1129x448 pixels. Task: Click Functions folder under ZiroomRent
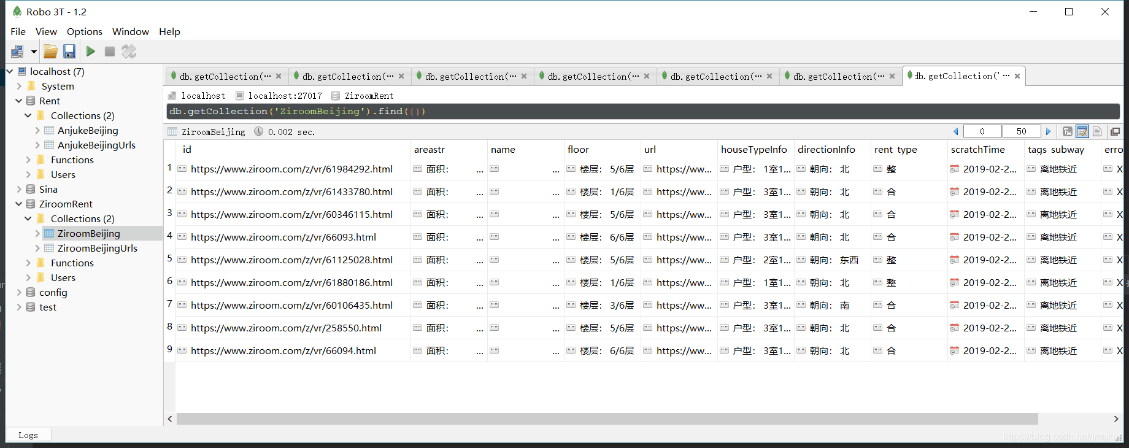coord(72,263)
